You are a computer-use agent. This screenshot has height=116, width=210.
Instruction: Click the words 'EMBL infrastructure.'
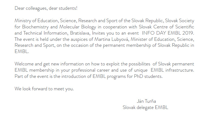tap(172, 70)
